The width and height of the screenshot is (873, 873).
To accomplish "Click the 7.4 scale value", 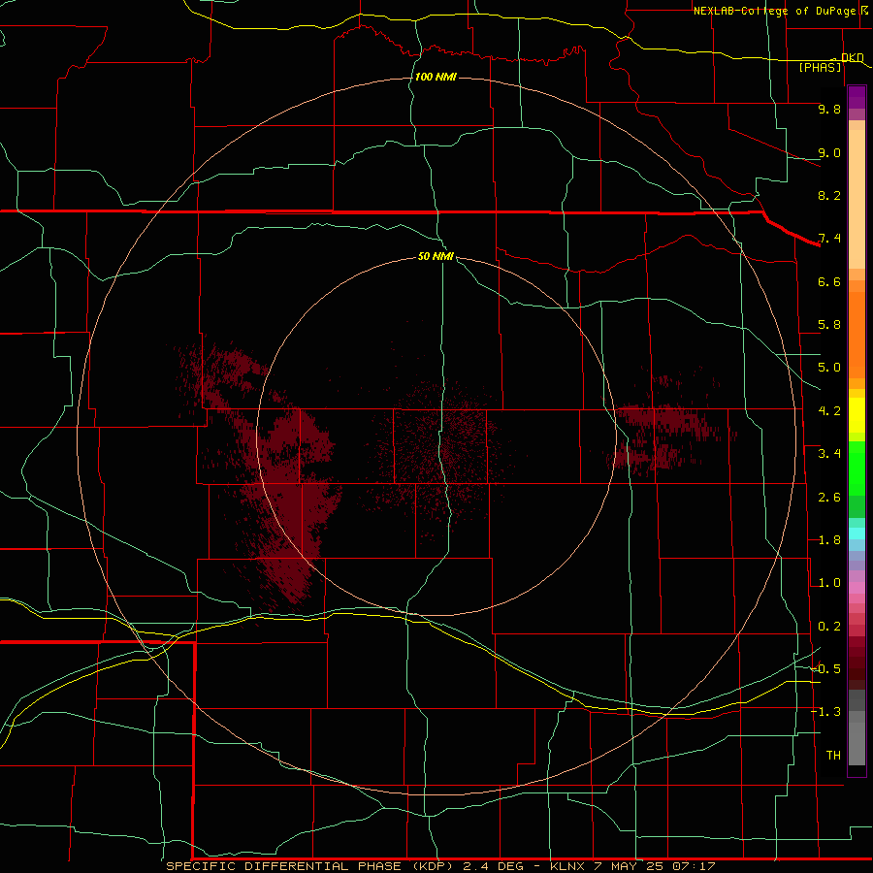I will [829, 239].
